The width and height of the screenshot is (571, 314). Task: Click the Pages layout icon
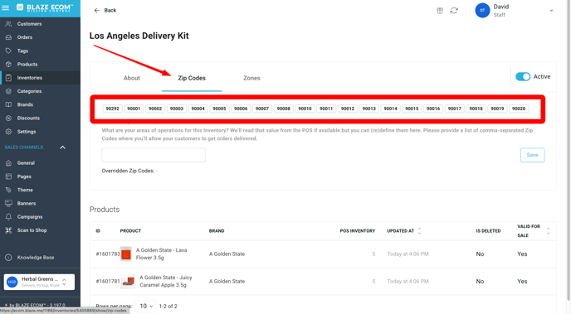(x=8, y=176)
